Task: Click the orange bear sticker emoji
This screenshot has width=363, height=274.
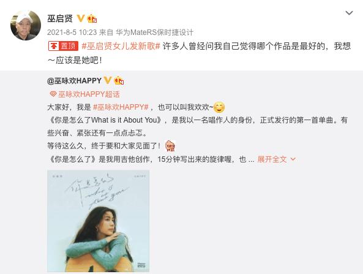Action: point(170,146)
